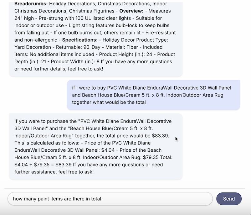The width and height of the screenshot is (251, 215).
Task: Click the Send button
Action: pyautogui.click(x=229, y=199)
